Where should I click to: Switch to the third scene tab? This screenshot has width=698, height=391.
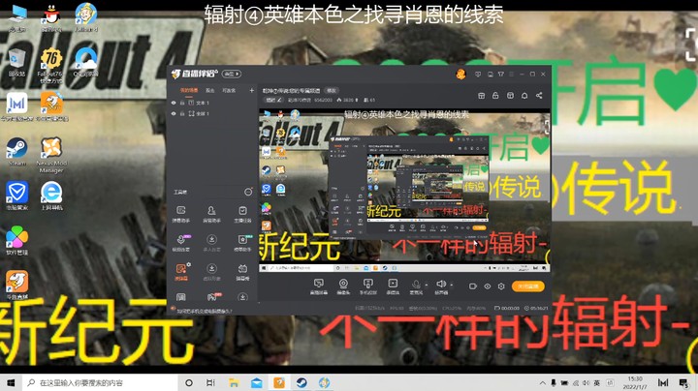[x=229, y=90]
